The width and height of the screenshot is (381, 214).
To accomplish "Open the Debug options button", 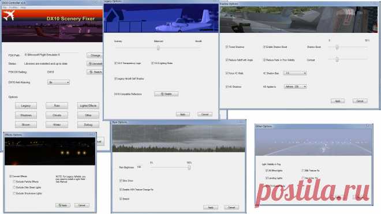I will coord(88,125).
